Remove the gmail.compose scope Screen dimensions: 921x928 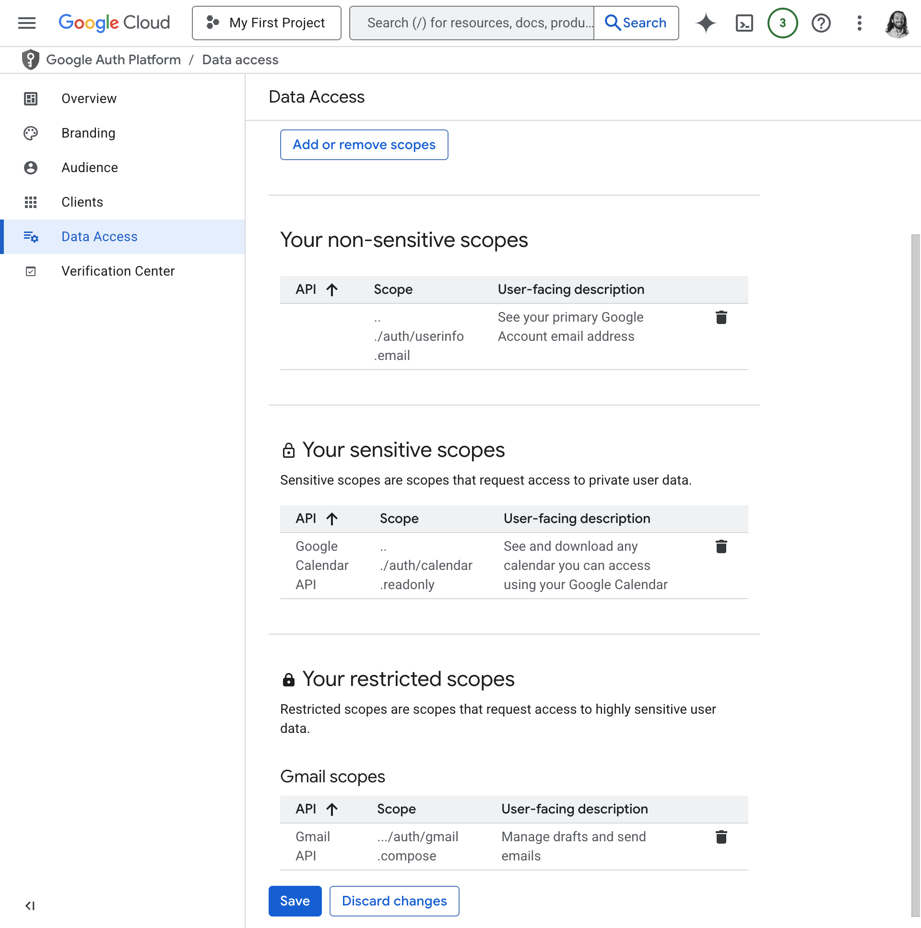720,837
